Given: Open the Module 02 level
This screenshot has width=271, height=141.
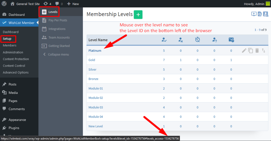Looking at the screenshot, I should click(x=96, y=98).
